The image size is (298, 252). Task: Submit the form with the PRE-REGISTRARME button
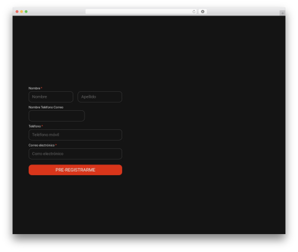pyautogui.click(x=75, y=170)
